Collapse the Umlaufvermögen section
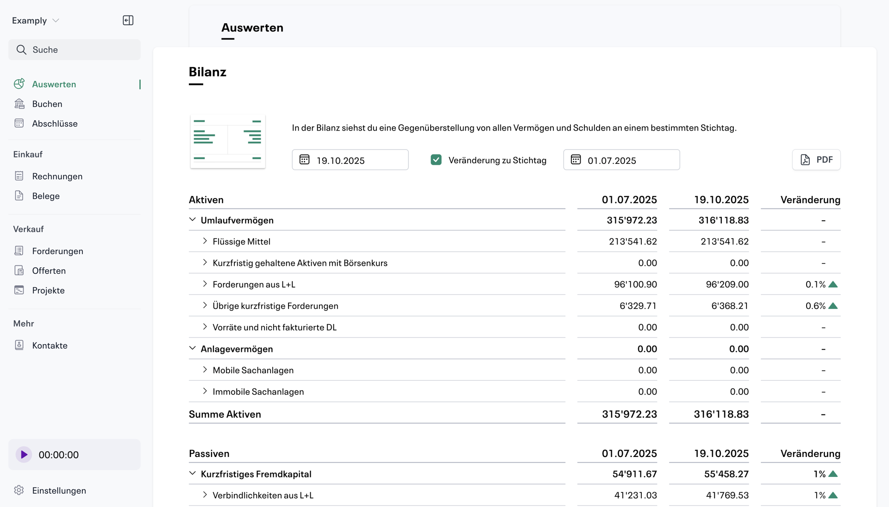 [193, 219]
